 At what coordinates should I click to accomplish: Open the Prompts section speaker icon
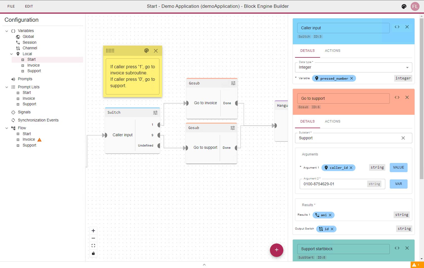pyautogui.click(x=13, y=79)
